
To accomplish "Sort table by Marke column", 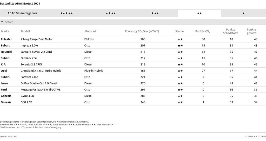I will coord(5,31).
